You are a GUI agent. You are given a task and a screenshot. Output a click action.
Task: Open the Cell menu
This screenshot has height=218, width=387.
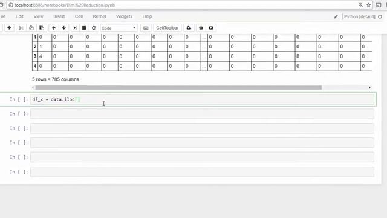[79, 16]
